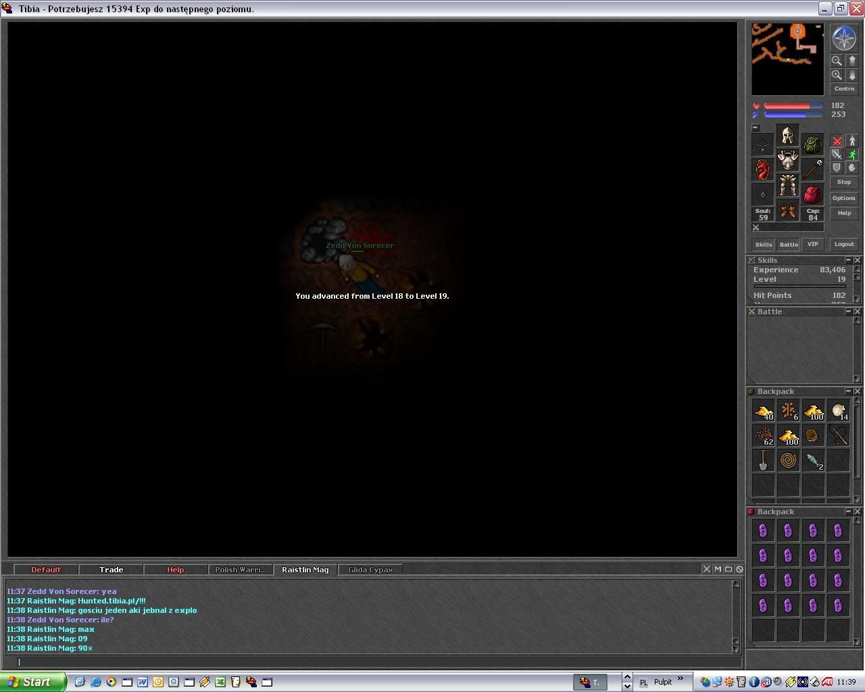Move minimap one floor down
The height and width of the screenshot is (692, 865).
(x=851, y=75)
